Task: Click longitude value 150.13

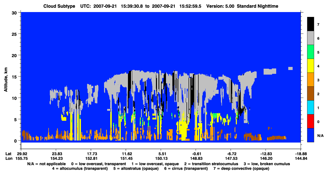Action: point(161,158)
